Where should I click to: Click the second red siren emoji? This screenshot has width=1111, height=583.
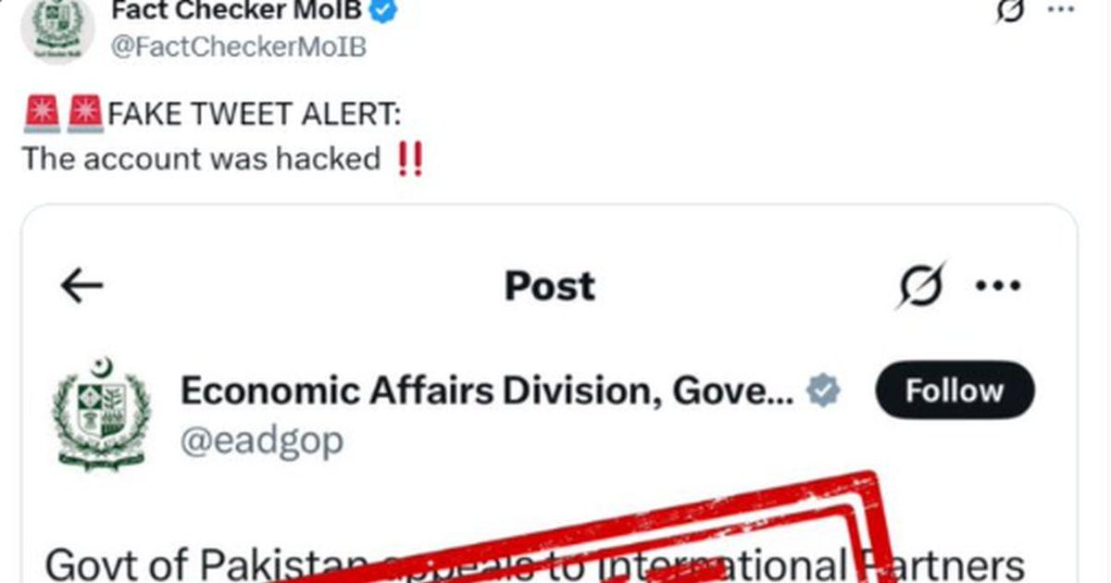pos(86,116)
